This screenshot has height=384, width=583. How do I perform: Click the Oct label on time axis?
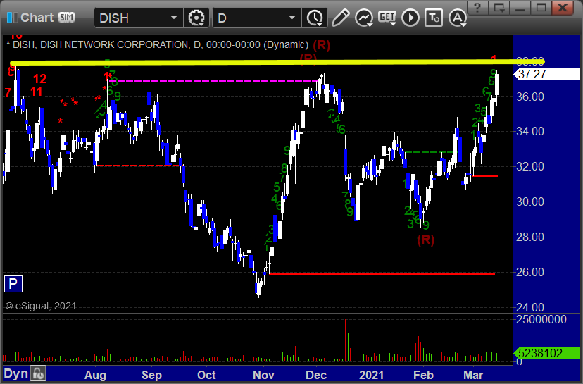coord(206,375)
